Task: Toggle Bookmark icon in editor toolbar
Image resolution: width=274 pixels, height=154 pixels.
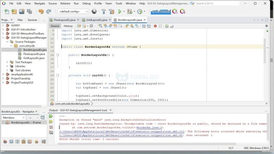Action: (x=137, y=26)
